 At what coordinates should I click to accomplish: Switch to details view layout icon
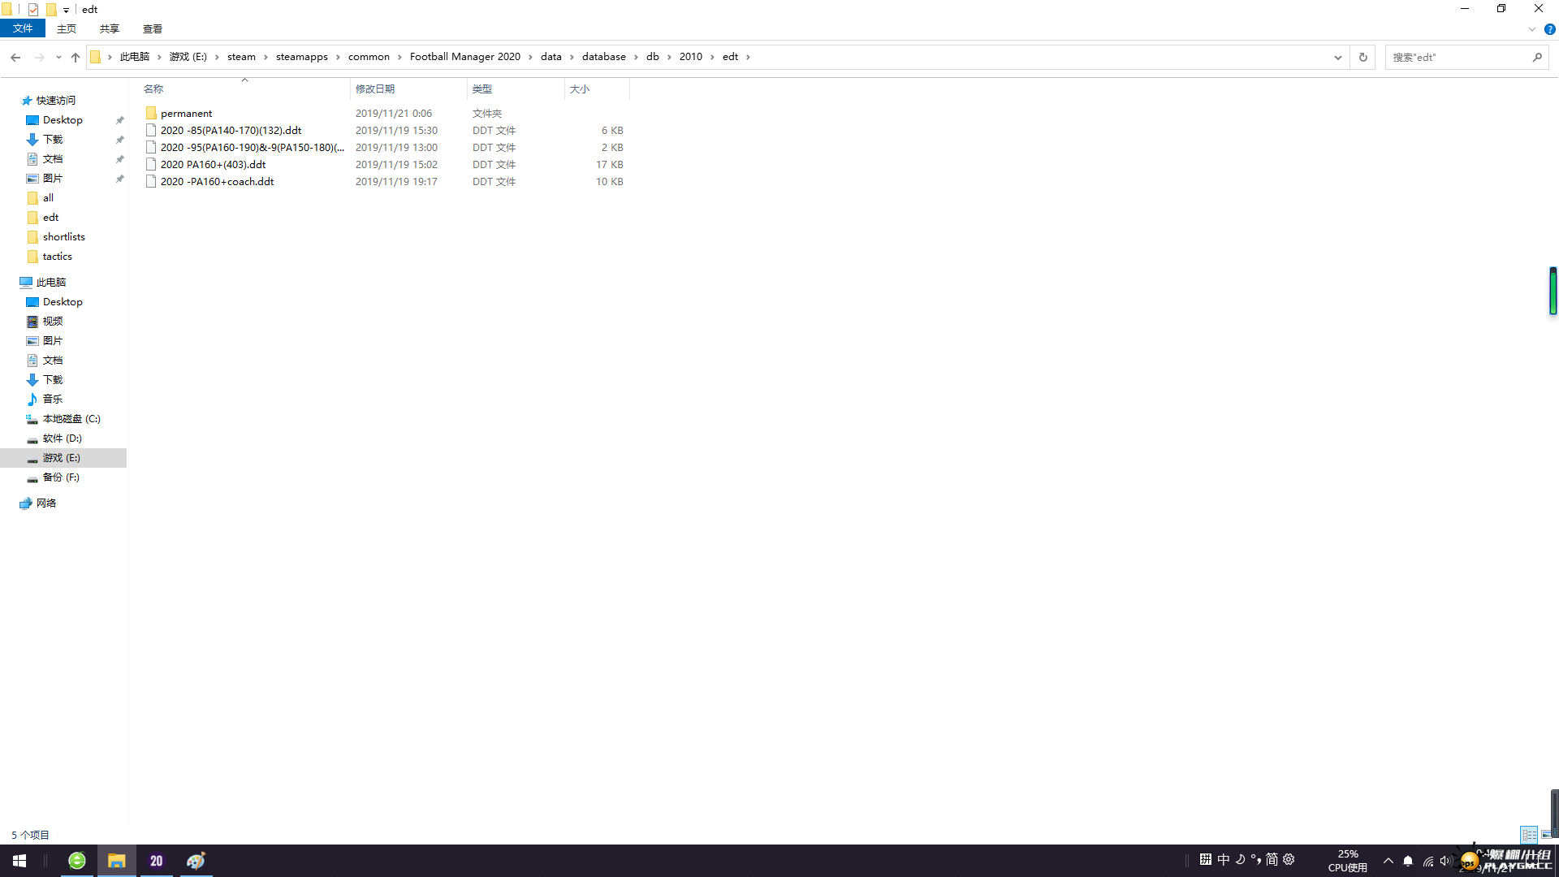(1530, 835)
